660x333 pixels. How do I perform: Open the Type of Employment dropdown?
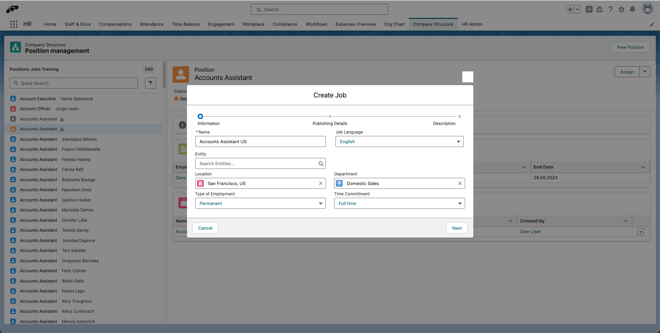320,203
